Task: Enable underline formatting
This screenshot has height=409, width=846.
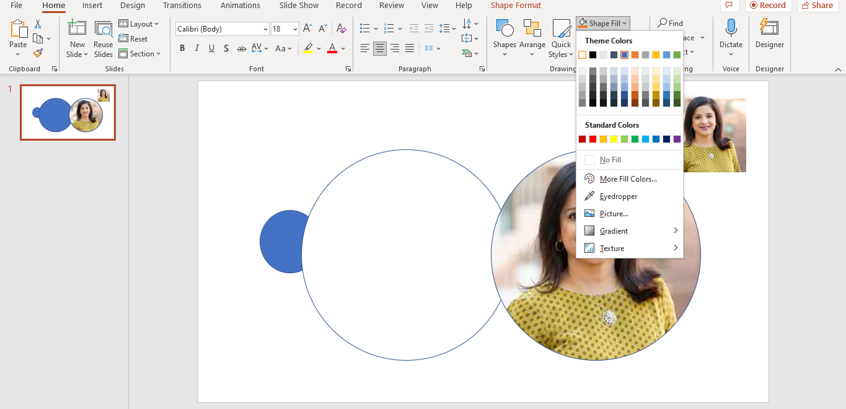Action: coord(211,48)
